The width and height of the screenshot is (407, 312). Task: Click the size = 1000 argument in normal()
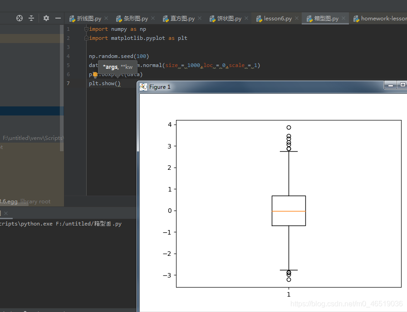pos(183,65)
